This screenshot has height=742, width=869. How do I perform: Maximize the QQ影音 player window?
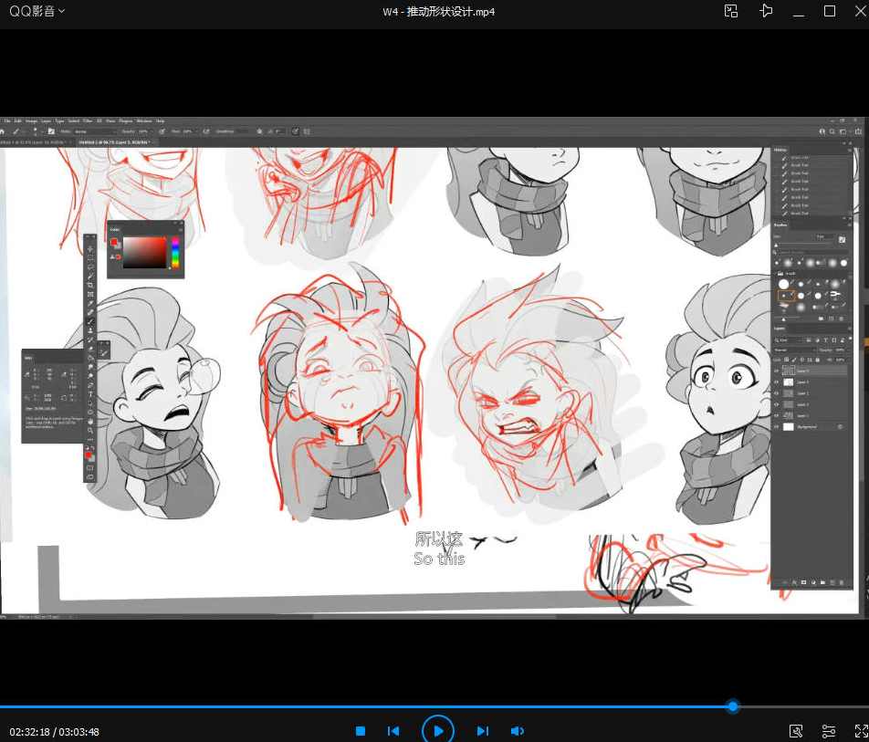coord(830,11)
